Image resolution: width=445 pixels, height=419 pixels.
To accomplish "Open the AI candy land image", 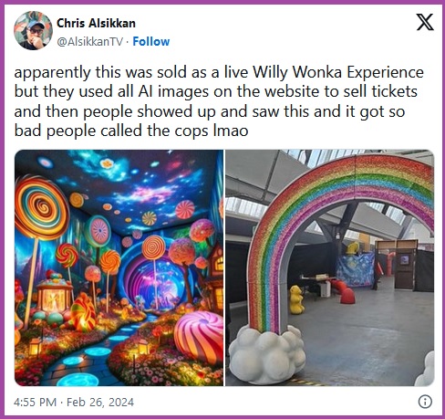I will click(119, 267).
